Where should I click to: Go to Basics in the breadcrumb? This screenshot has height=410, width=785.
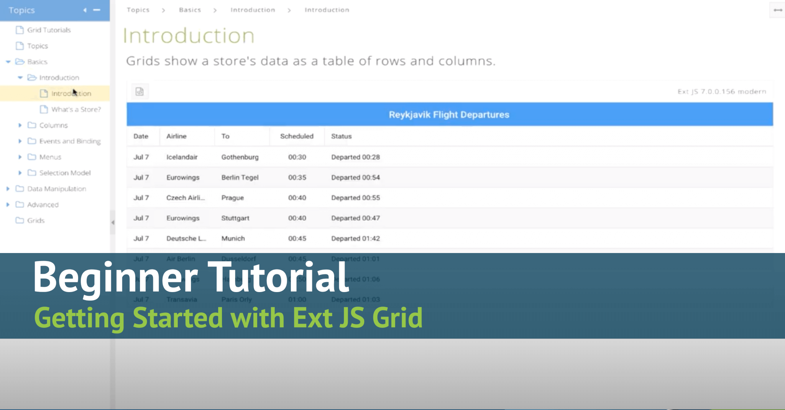190,10
